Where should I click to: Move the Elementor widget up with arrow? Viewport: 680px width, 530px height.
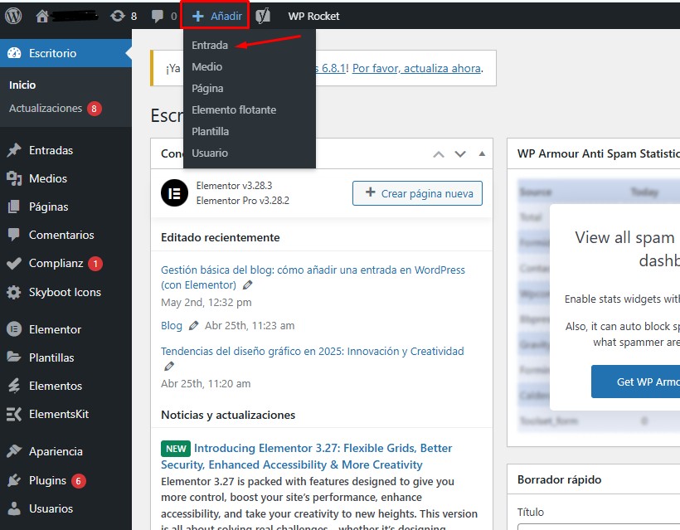coord(439,154)
